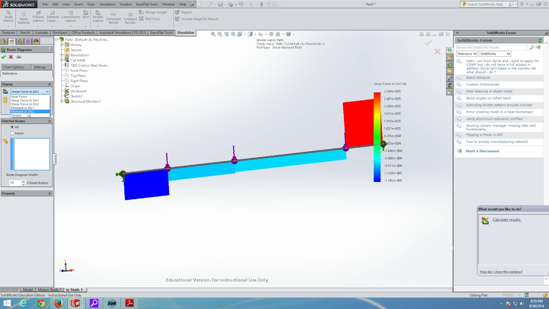The width and height of the screenshot is (549, 309).
Task: Expand the Cut list(4) node
Action: (62, 60)
